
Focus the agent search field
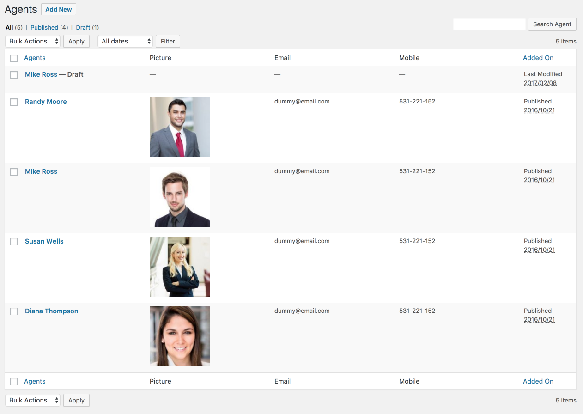[x=489, y=24]
